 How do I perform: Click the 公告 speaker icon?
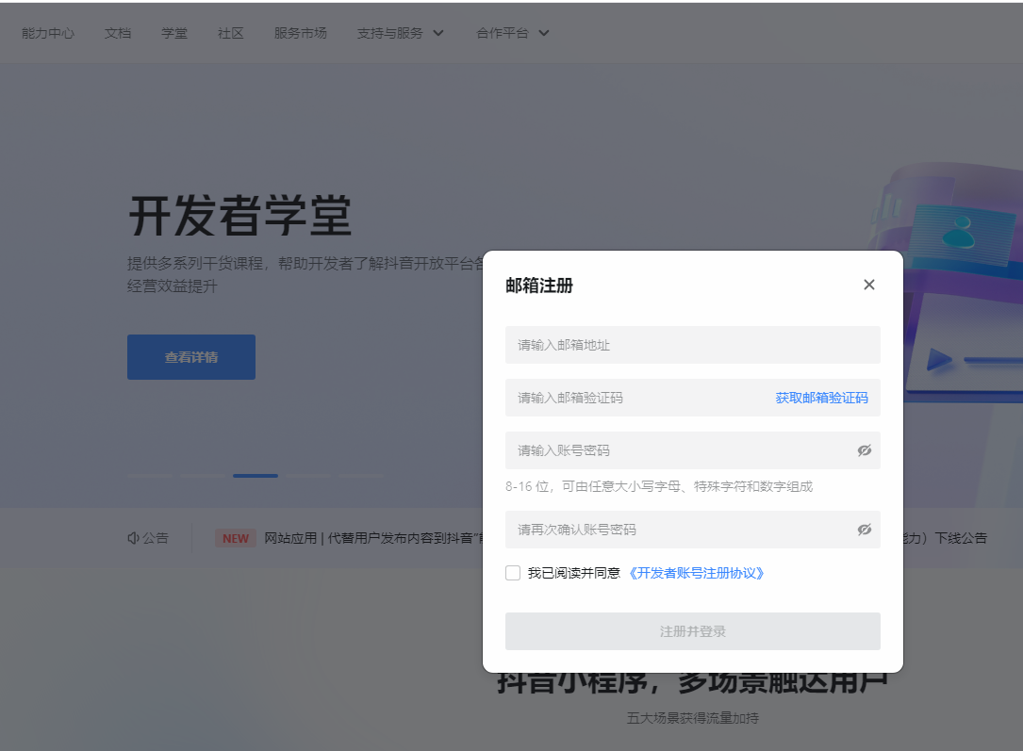coord(133,538)
